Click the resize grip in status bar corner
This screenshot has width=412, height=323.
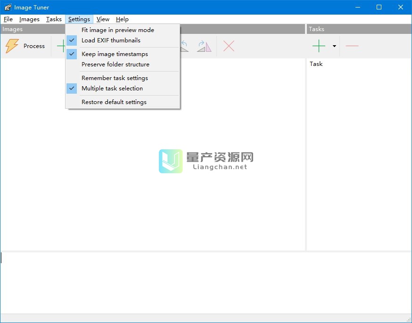(x=409, y=319)
